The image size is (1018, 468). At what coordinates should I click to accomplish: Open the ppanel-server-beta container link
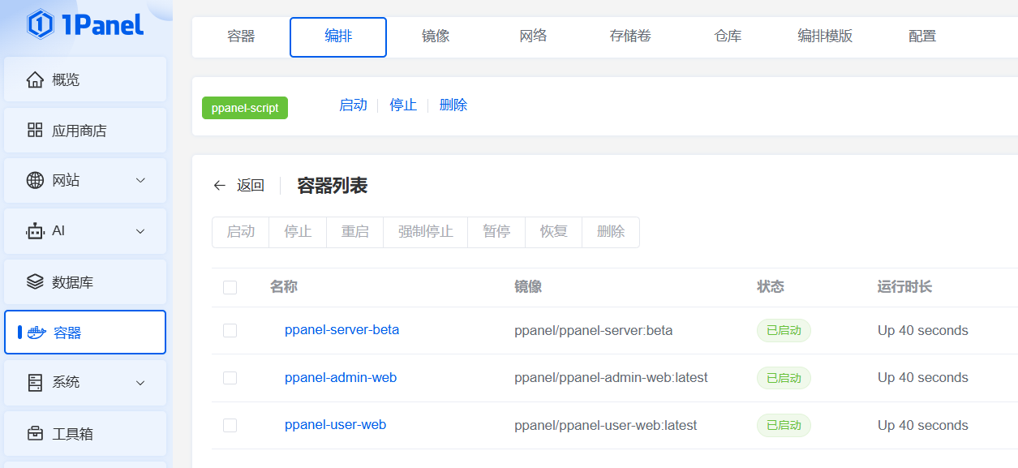pyautogui.click(x=341, y=330)
